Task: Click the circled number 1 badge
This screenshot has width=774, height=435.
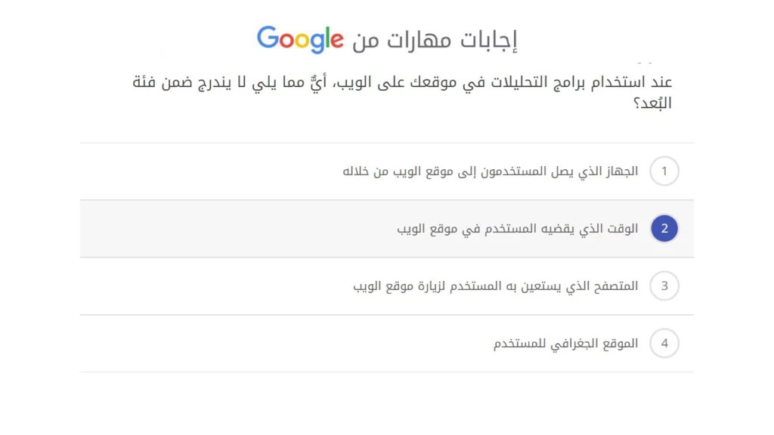Action: point(664,171)
